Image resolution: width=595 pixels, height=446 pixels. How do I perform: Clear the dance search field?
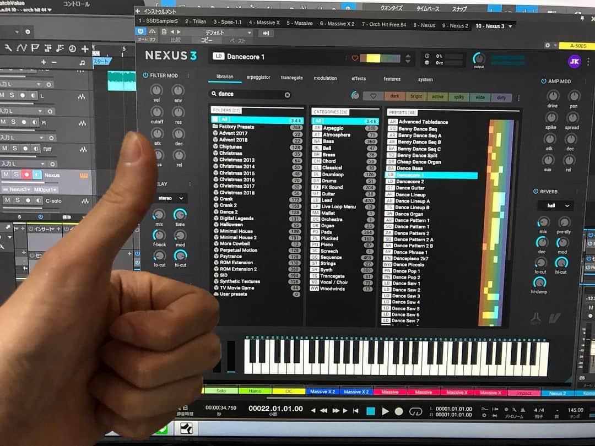point(287,95)
